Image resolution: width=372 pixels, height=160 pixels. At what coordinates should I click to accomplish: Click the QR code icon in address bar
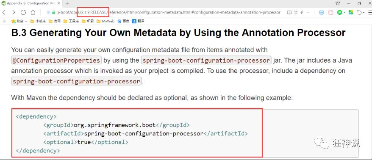tap(296, 12)
